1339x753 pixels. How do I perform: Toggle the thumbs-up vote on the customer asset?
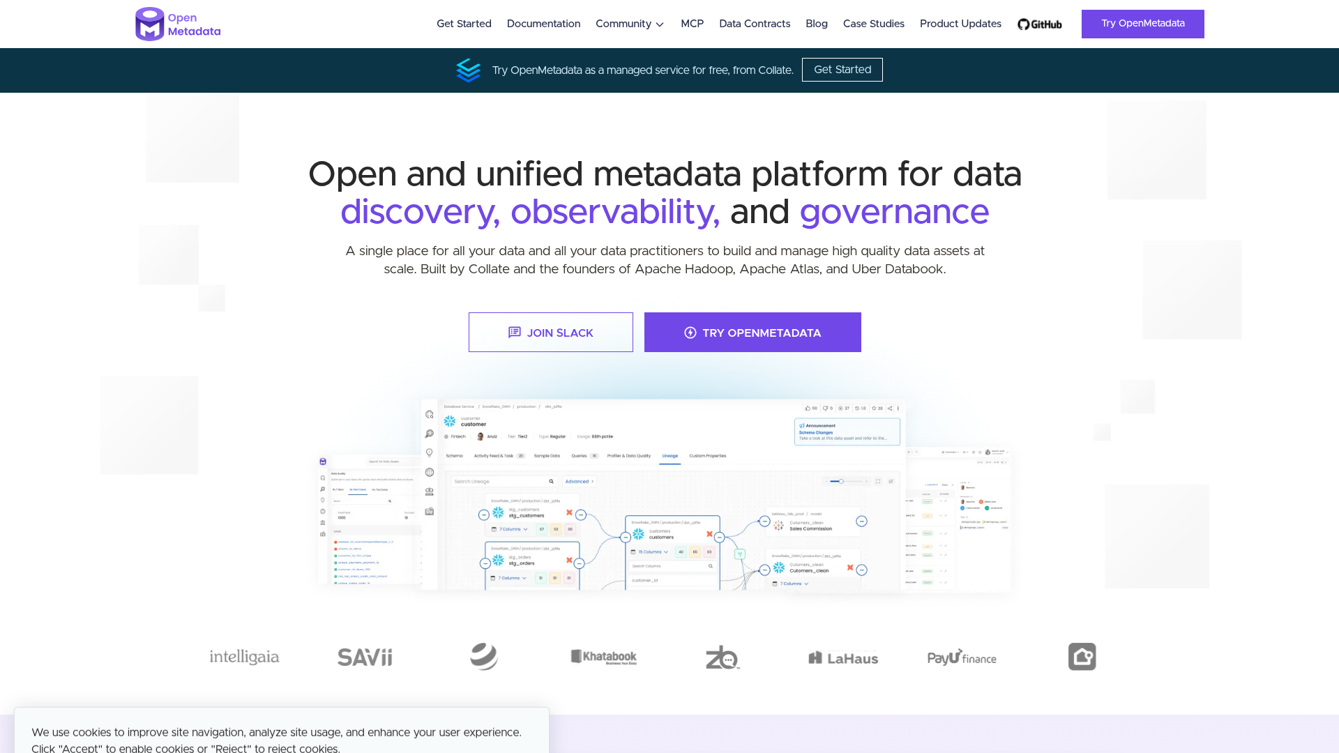808,409
